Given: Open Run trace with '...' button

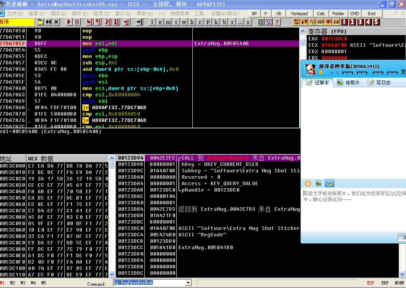Looking at the screenshot, I should [x=240, y=22].
